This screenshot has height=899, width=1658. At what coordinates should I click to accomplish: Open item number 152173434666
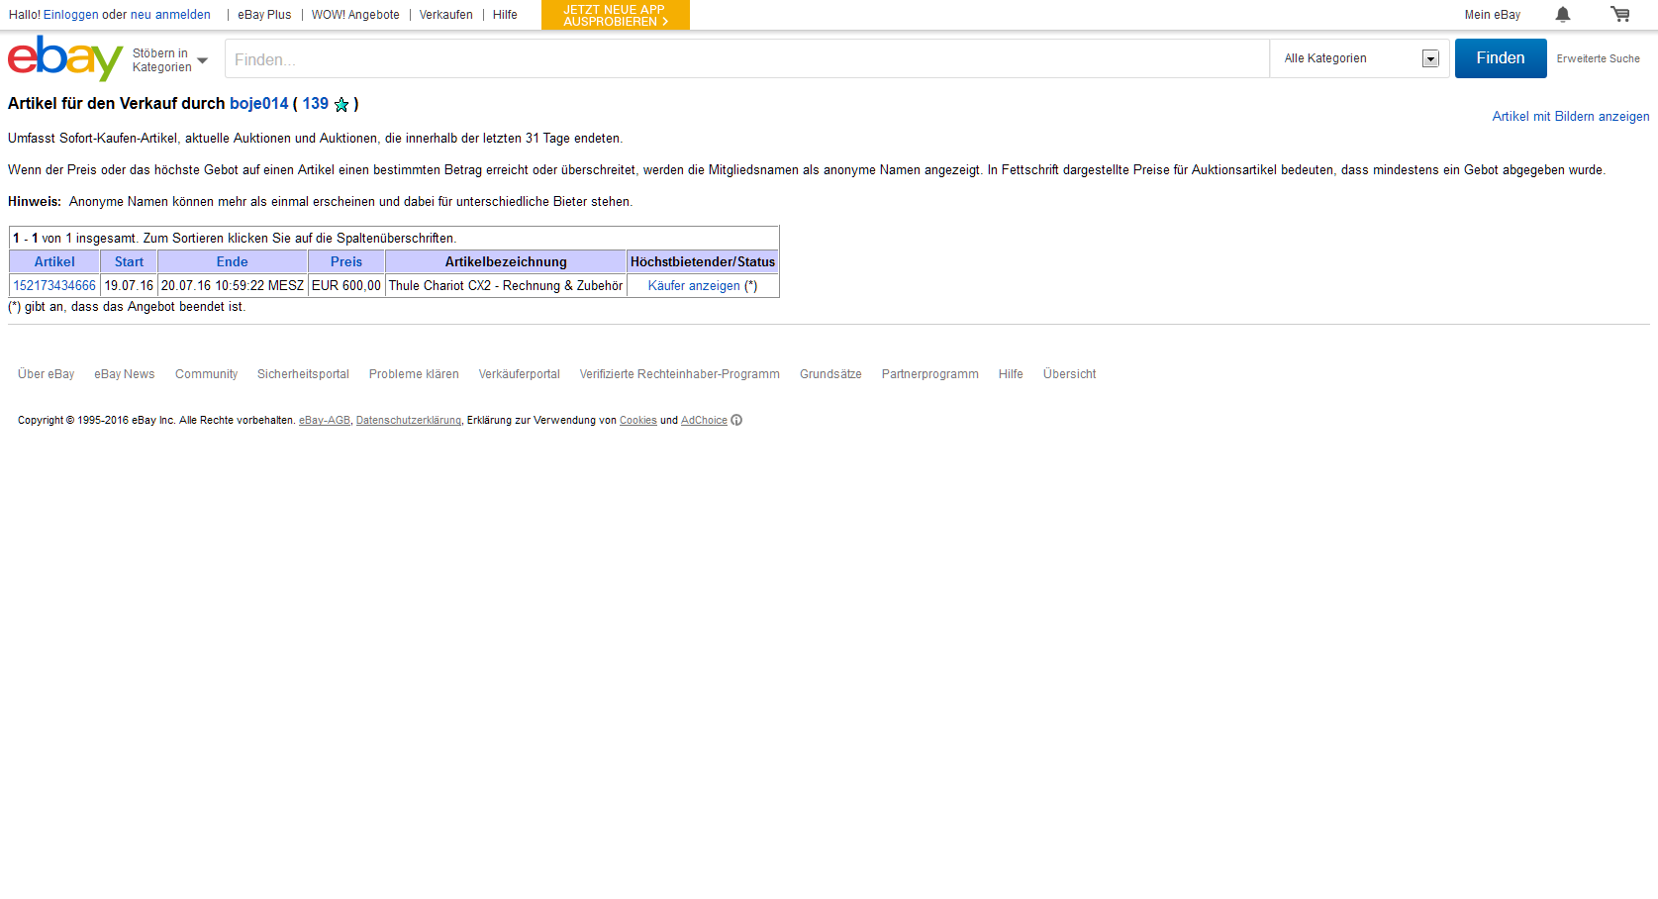point(54,286)
